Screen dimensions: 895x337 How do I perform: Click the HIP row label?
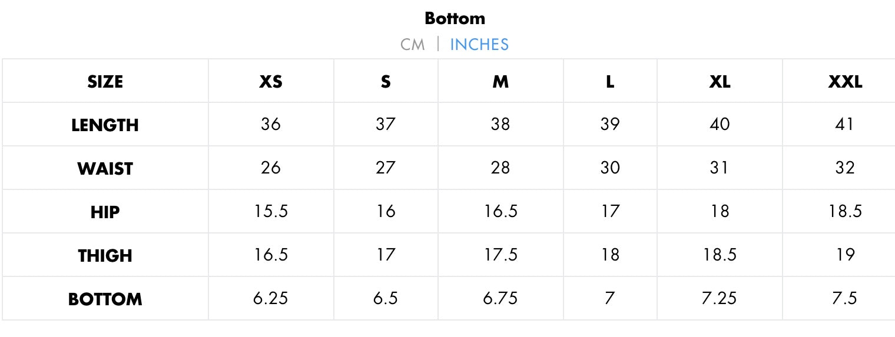(x=105, y=212)
